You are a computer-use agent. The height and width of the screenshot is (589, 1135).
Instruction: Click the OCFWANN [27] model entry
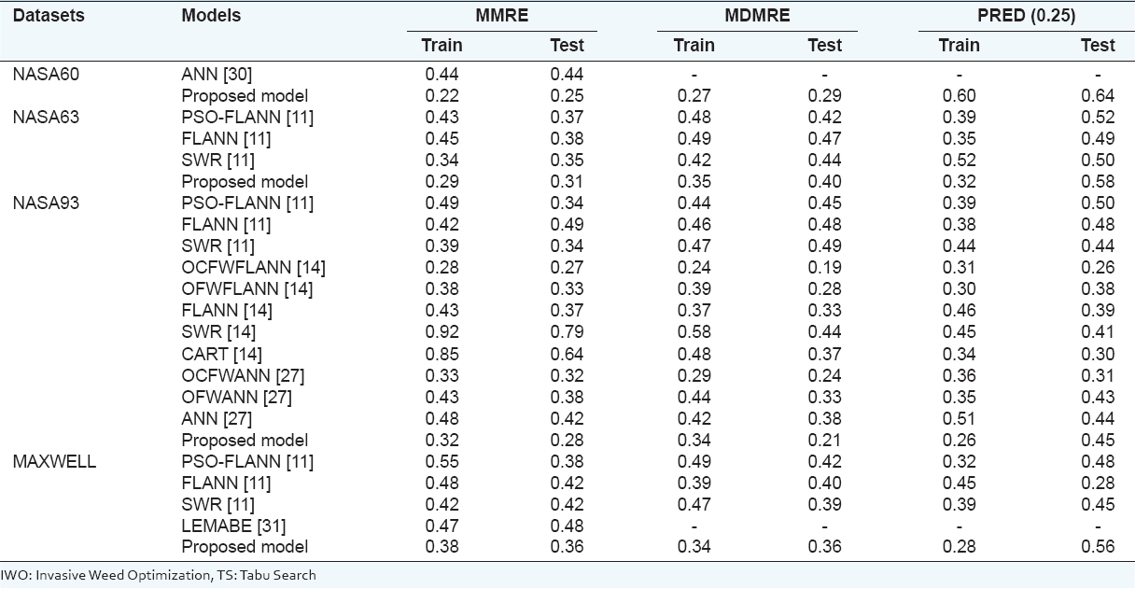[243, 375]
